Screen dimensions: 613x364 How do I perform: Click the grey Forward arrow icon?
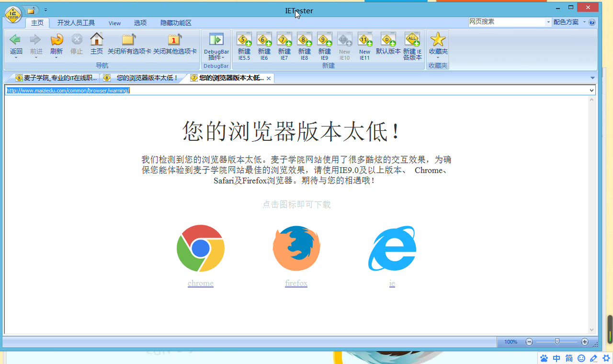tap(35, 39)
